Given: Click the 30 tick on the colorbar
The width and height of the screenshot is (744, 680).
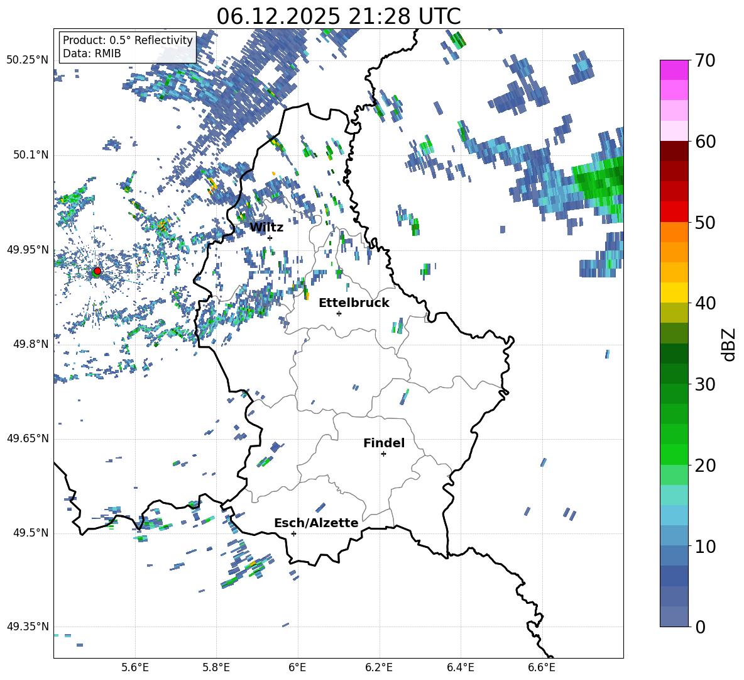Looking at the screenshot, I should 704,384.
